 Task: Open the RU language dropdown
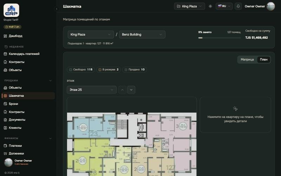pyautogui.click(x=224, y=6)
